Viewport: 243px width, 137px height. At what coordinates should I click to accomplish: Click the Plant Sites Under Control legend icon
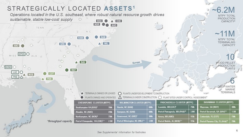(160, 97)
